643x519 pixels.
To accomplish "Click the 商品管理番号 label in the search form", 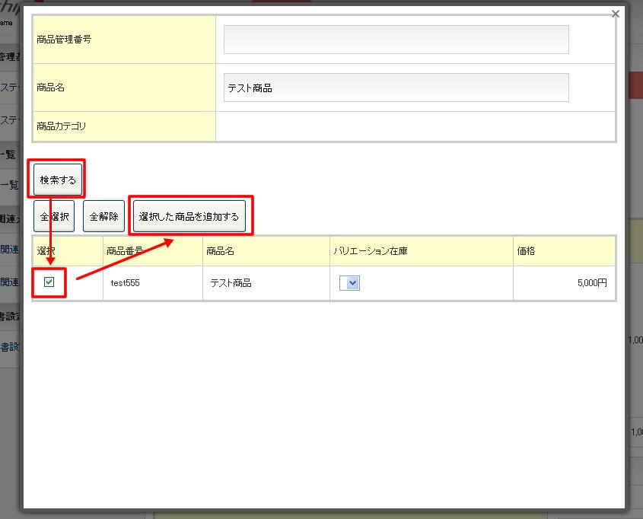I will [x=64, y=39].
